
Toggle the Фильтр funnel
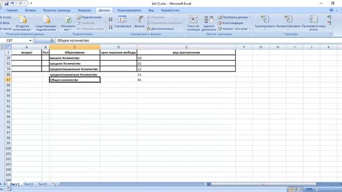139,22
